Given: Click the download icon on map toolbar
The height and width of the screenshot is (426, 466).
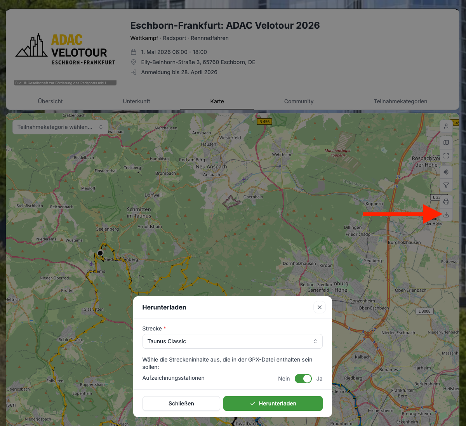Looking at the screenshot, I should (446, 215).
